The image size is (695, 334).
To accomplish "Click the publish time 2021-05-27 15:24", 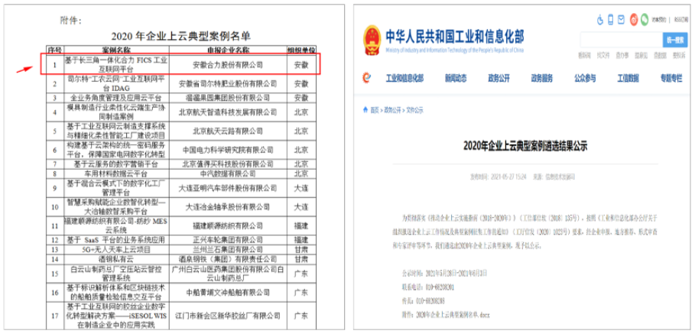I will [x=507, y=177].
